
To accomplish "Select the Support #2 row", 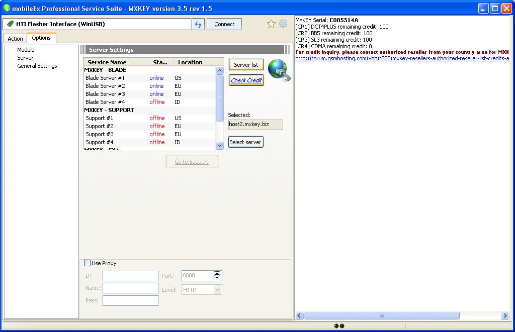I will 149,126.
